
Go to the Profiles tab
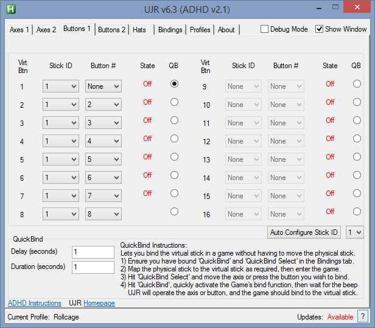point(200,30)
